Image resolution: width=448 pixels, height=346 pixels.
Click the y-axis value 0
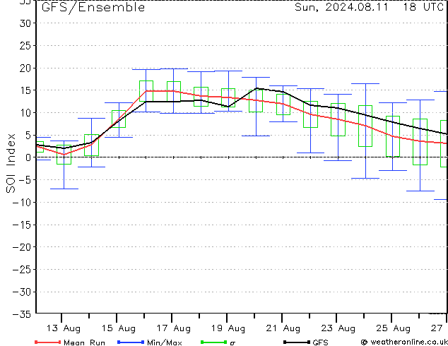pyautogui.click(x=28, y=157)
